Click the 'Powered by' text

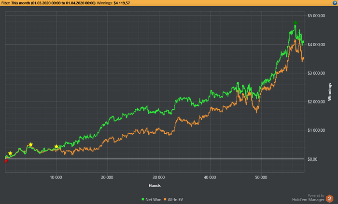[316, 195]
